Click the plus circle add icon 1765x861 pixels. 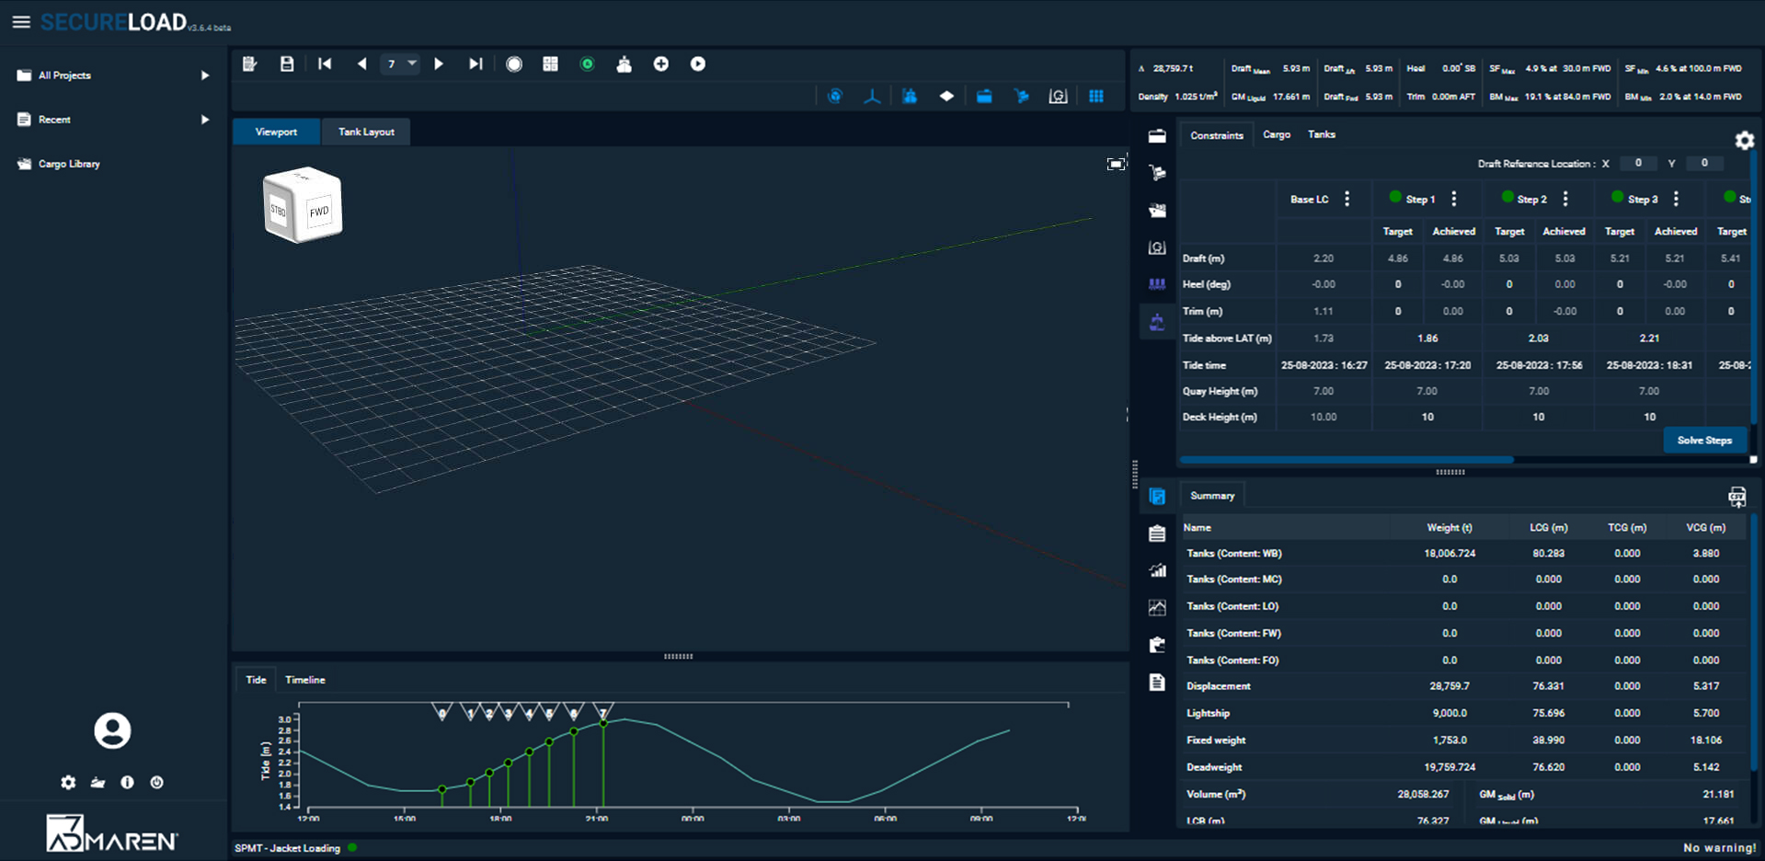coord(660,64)
